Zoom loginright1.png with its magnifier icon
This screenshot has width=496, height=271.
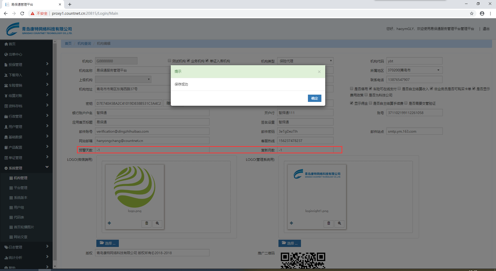click(x=339, y=223)
